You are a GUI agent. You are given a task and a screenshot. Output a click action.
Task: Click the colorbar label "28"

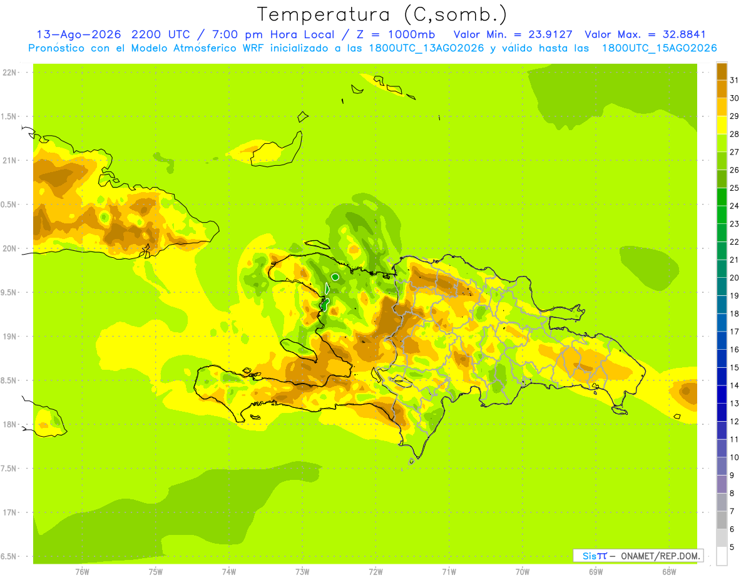coord(735,134)
